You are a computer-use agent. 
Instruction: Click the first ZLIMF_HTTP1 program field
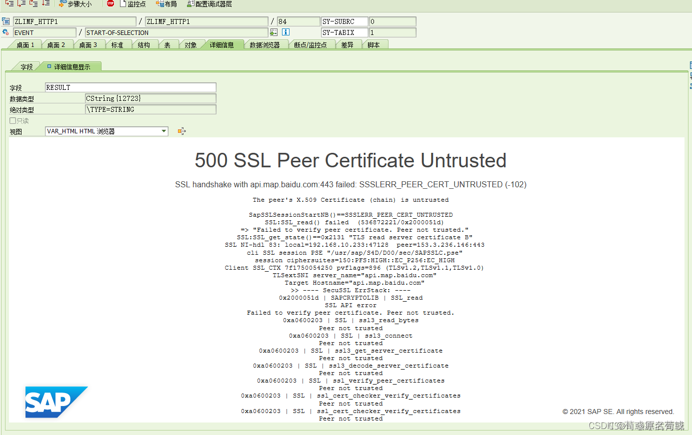click(x=74, y=21)
